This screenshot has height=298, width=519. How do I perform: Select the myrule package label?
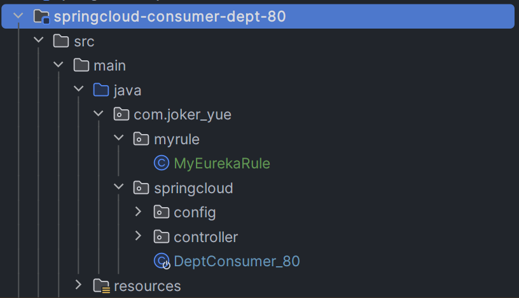(x=177, y=140)
